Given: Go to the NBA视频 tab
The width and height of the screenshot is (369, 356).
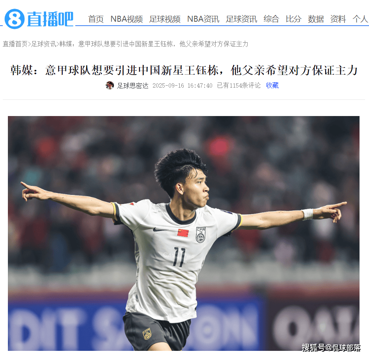Looking at the screenshot, I should pyautogui.click(x=127, y=19).
